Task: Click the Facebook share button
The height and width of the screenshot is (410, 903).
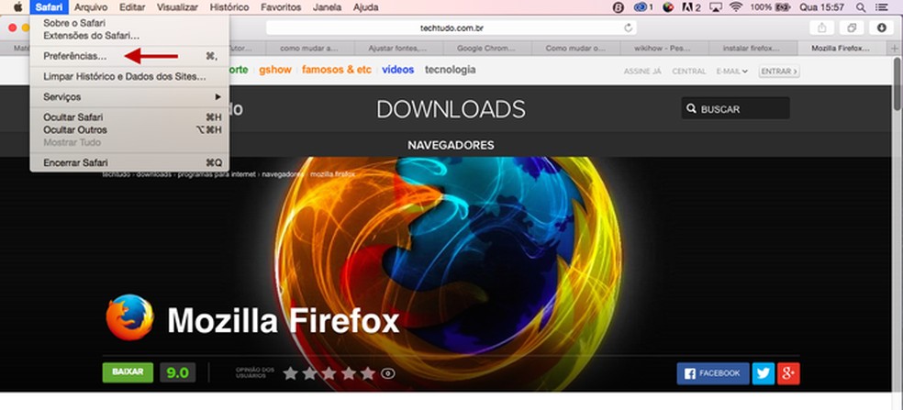Action: point(713,373)
